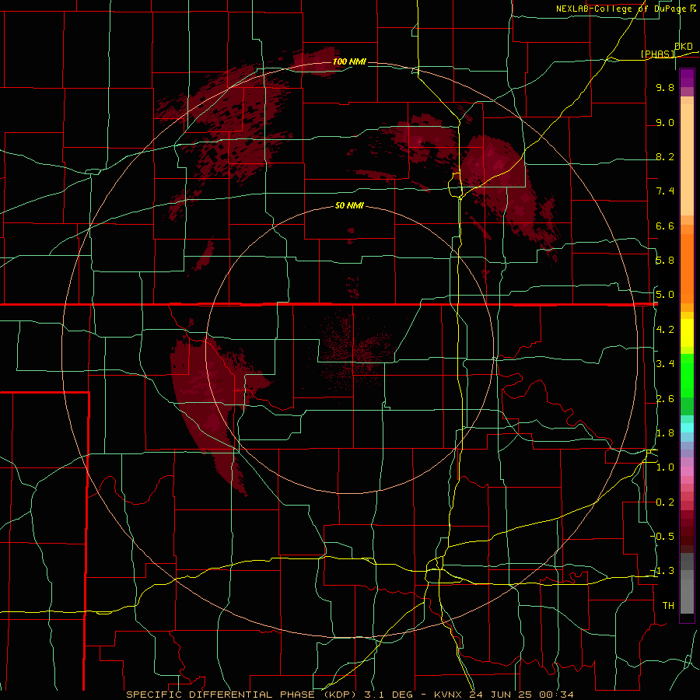The width and height of the screenshot is (700, 700).
Task: Click the KDP product caption at bottom
Action: pos(349,695)
